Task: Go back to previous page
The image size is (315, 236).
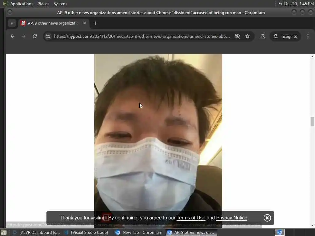Action: click(x=13, y=36)
